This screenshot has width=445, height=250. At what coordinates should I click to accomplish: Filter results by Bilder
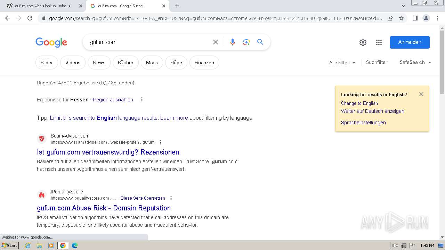(47, 62)
